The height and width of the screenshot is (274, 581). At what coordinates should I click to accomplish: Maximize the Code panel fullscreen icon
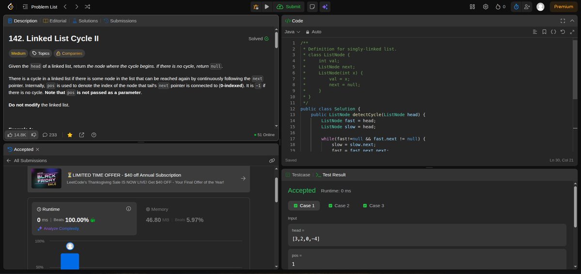click(x=563, y=21)
